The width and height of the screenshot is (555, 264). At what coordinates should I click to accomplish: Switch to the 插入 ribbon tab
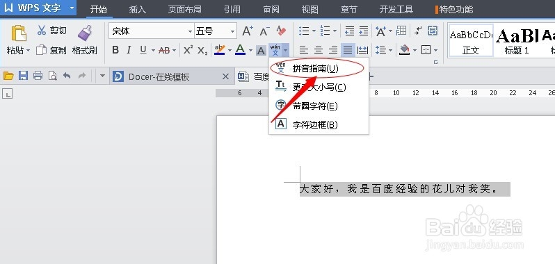pos(137,9)
